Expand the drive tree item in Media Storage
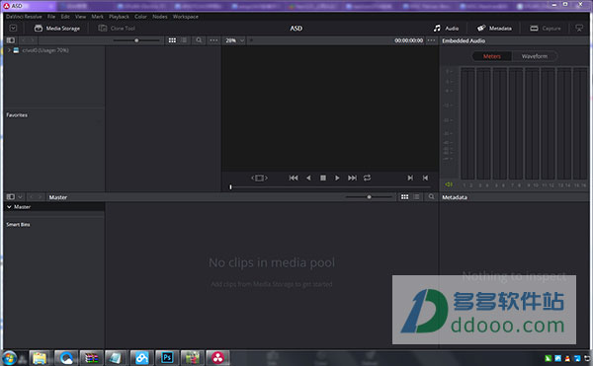The image size is (593, 366). coord(9,50)
